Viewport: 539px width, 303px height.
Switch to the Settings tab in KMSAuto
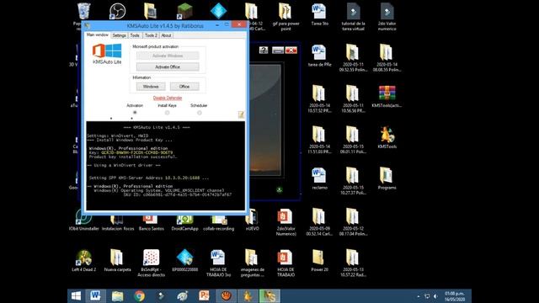[x=119, y=35]
